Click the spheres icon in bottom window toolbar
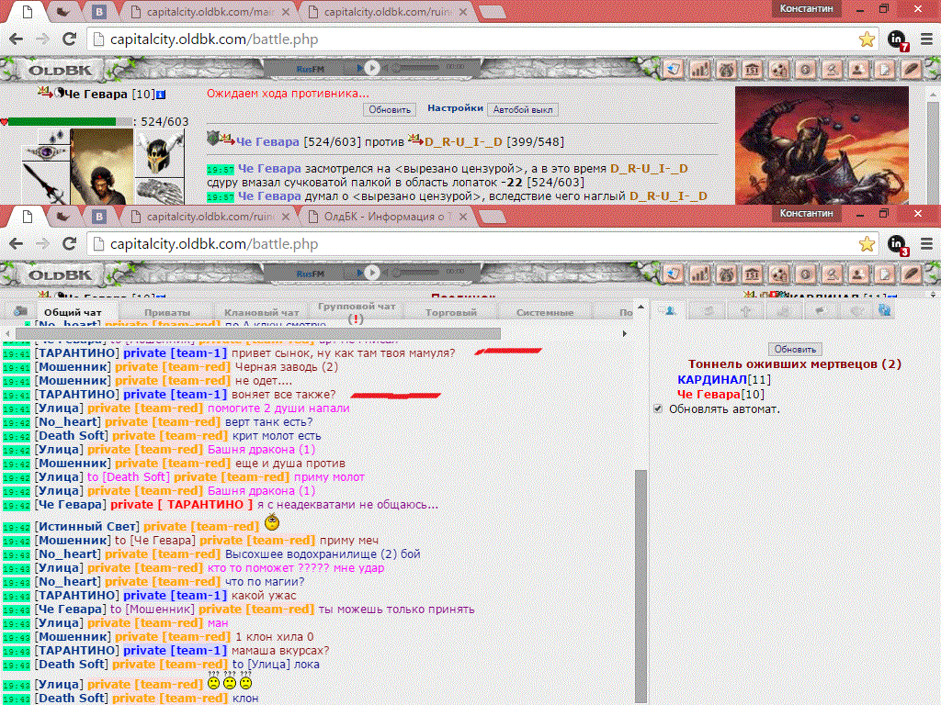Screen dimensions: 941x705 tap(779, 274)
